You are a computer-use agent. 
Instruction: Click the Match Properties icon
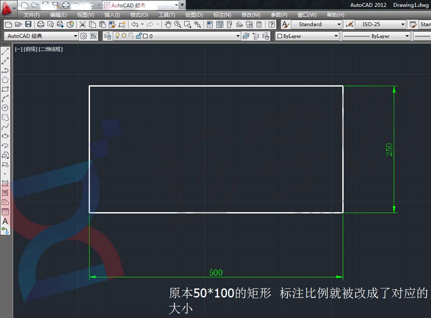pyautogui.click(x=112, y=24)
